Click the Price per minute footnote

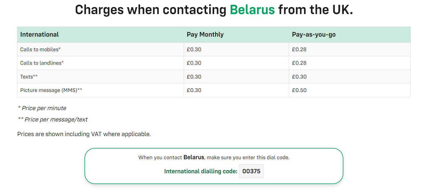tap(42, 108)
